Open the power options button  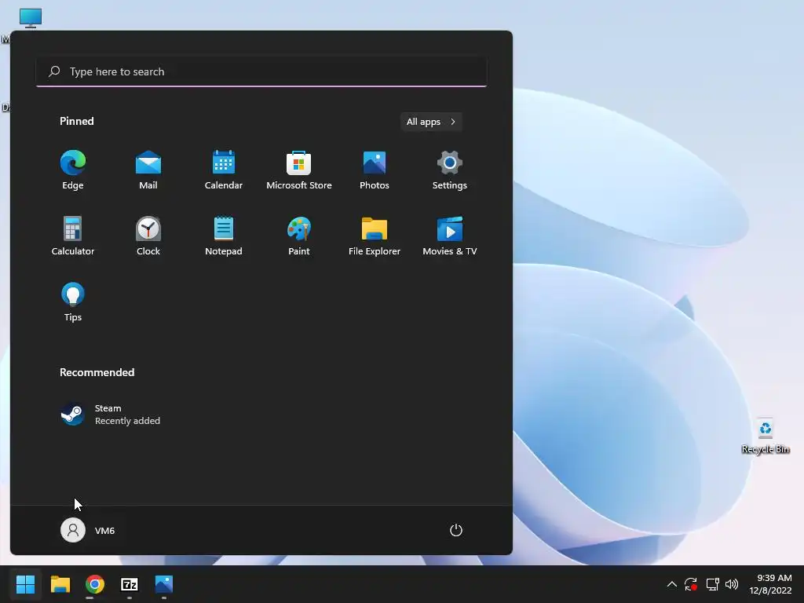456,530
